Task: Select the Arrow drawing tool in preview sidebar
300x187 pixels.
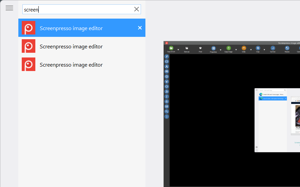Action: (x=166, y=56)
